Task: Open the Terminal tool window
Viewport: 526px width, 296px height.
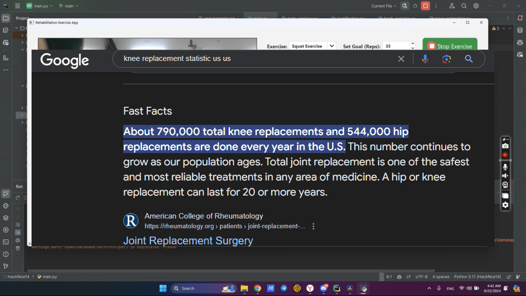Action: [x=5, y=242]
